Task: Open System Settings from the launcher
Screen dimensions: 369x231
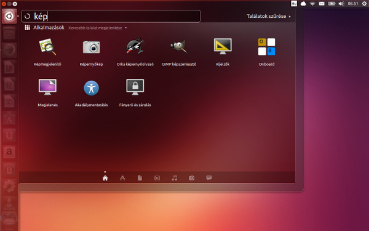Action: click(9, 186)
